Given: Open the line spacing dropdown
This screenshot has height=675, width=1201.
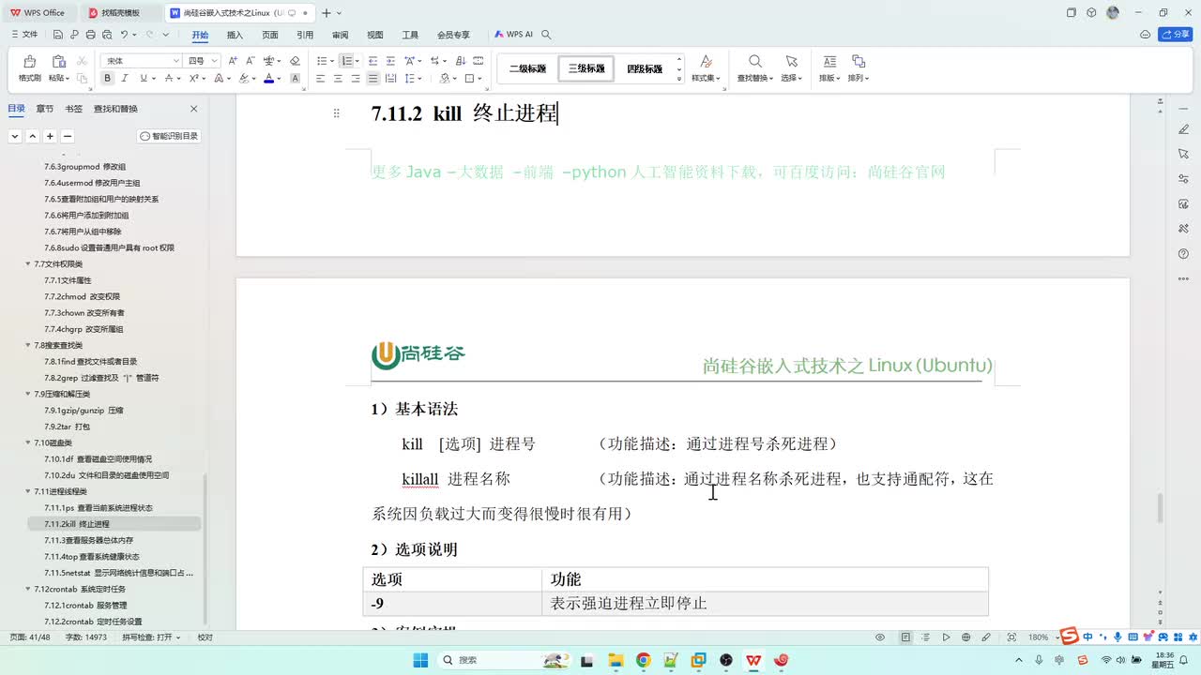Looking at the screenshot, I should [x=418, y=79].
